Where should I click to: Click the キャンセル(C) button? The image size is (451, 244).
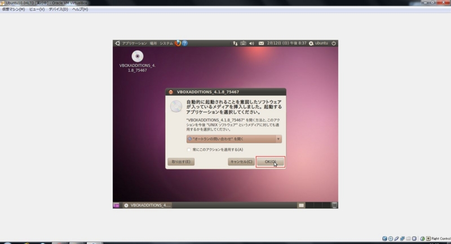tap(241, 162)
